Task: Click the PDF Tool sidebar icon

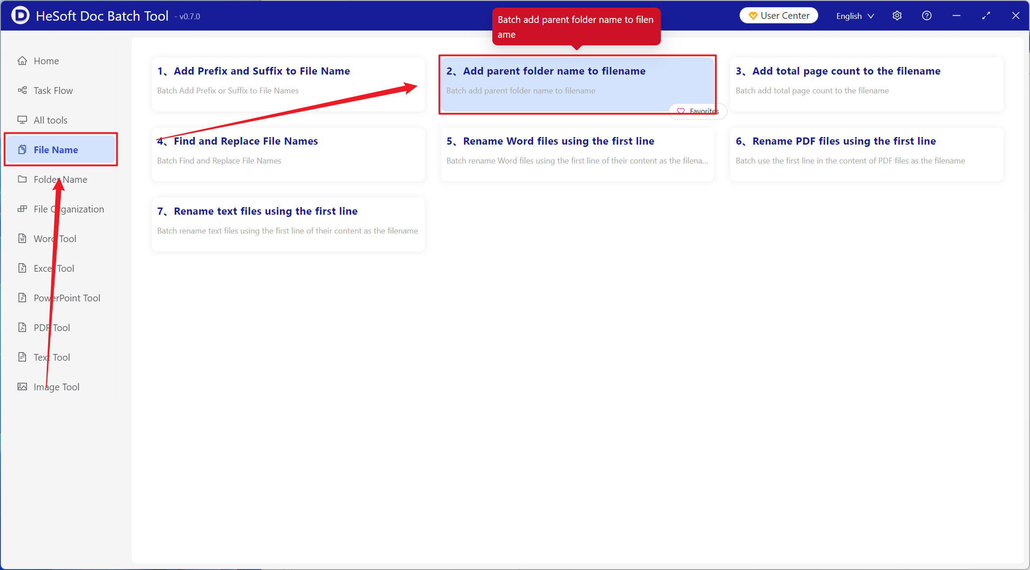Action: (x=22, y=327)
